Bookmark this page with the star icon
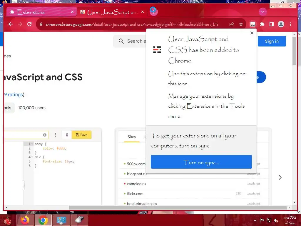This screenshot has height=226, width=301. (241, 24)
